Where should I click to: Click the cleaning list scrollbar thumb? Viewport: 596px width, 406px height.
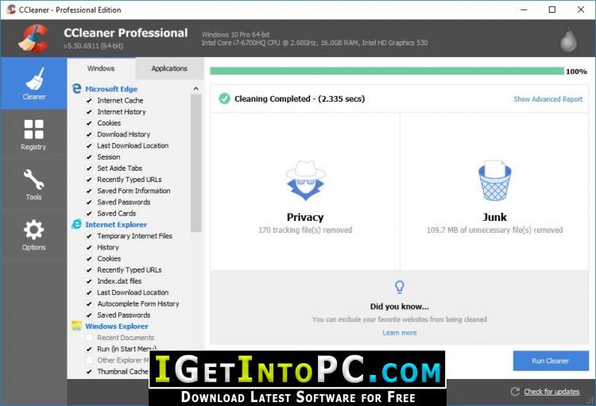(195, 163)
